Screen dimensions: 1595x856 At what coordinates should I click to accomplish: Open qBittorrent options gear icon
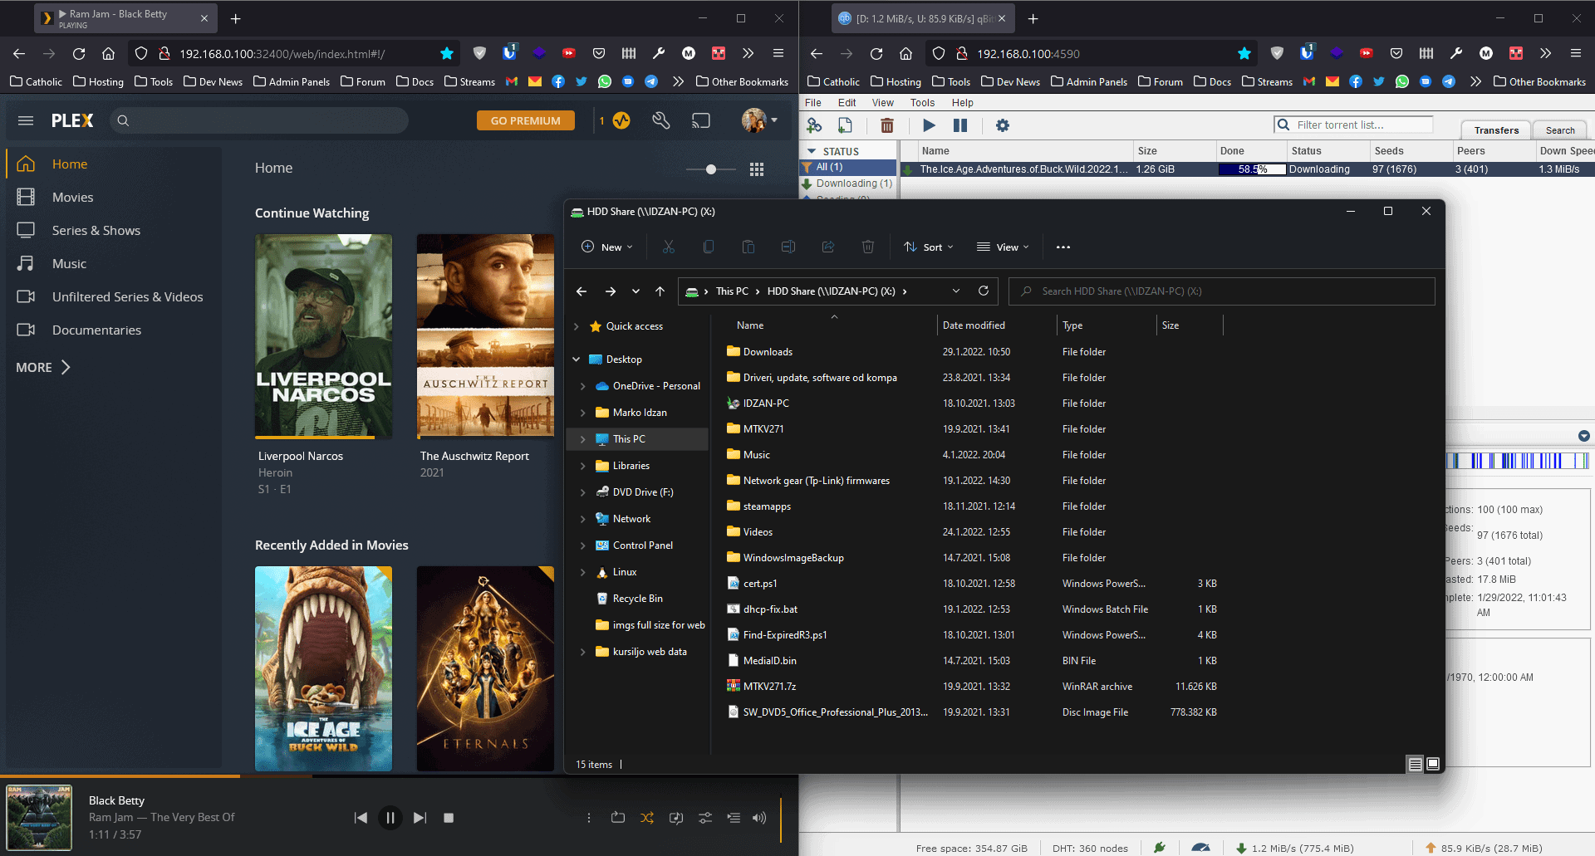tap(1003, 125)
